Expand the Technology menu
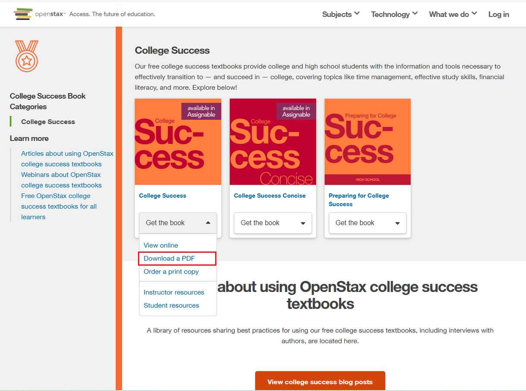526x391 pixels. (x=394, y=14)
